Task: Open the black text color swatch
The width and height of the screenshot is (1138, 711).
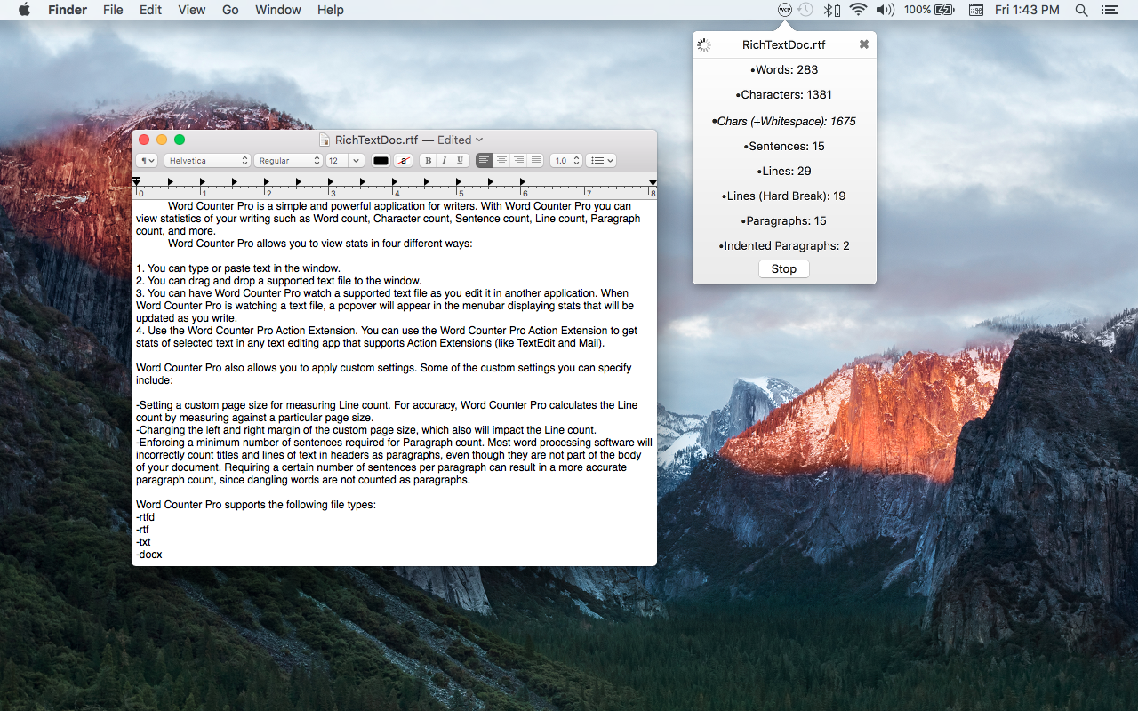Action: coord(381,161)
